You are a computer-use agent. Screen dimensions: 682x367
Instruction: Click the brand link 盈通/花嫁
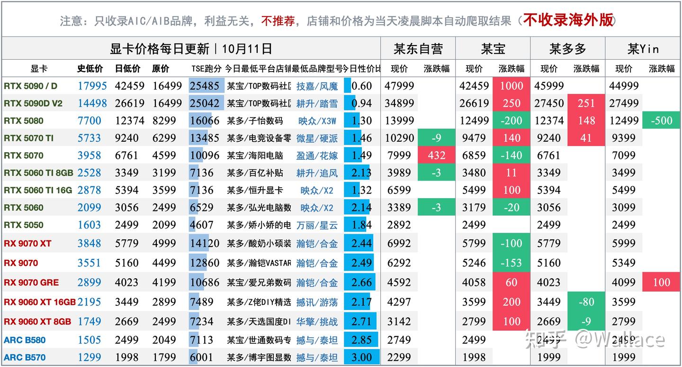point(317,156)
